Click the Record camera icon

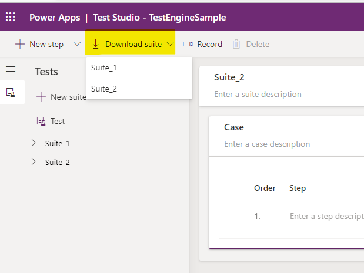point(188,44)
